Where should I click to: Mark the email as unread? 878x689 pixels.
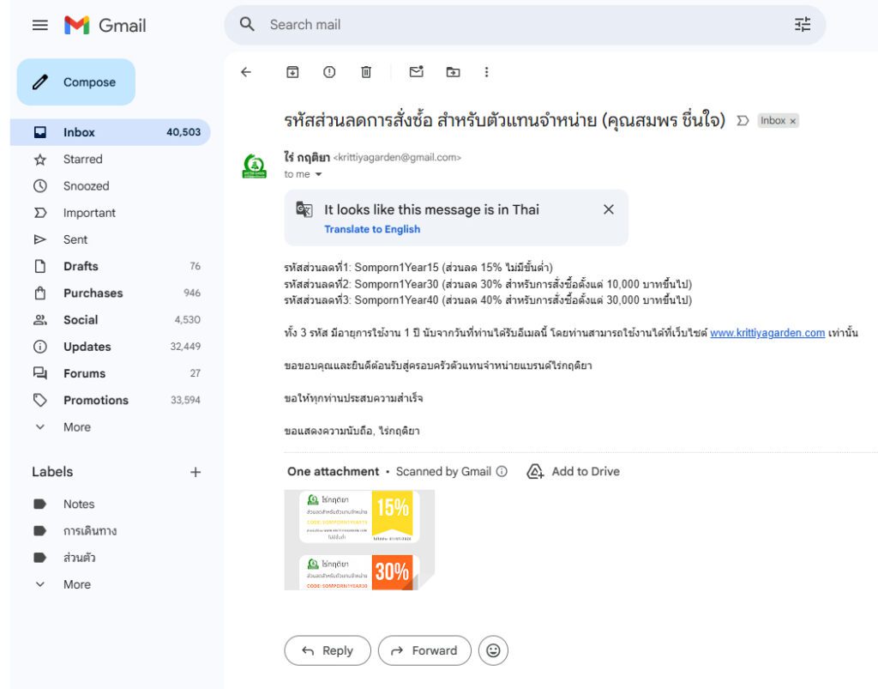click(x=416, y=72)
